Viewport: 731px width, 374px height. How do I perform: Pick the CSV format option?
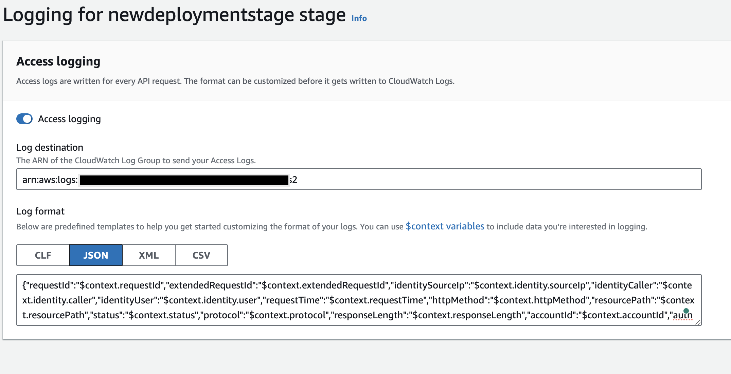(201, 255)
